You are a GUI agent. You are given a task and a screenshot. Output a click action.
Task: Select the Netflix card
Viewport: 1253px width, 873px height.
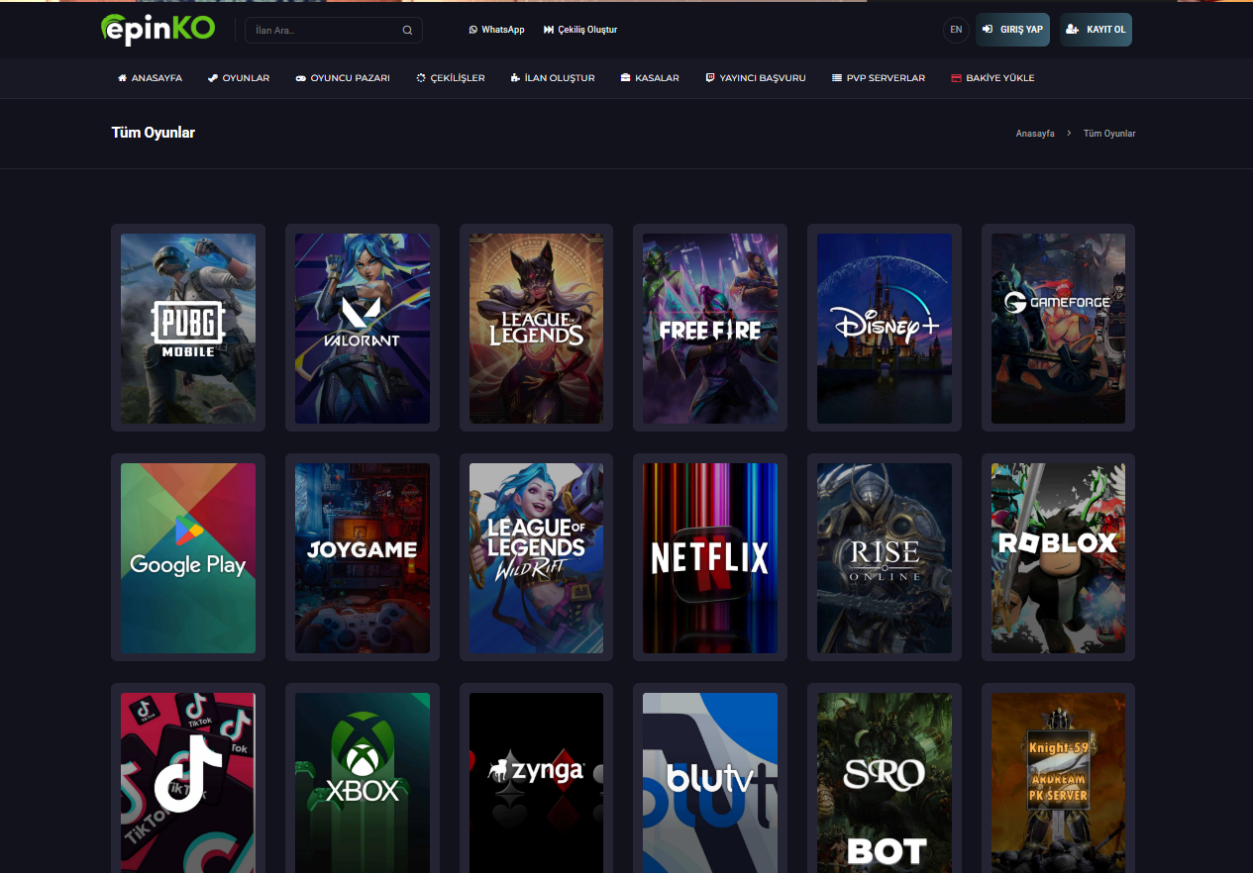point(710,557)
